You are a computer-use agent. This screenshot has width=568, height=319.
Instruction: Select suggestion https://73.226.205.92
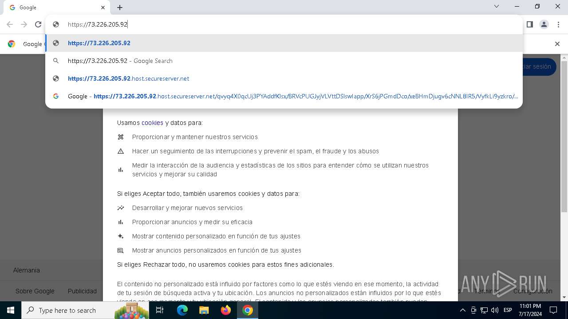(x=284, y=43)
